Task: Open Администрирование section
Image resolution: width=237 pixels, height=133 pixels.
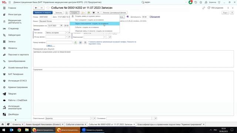Action: click(18, 87)
